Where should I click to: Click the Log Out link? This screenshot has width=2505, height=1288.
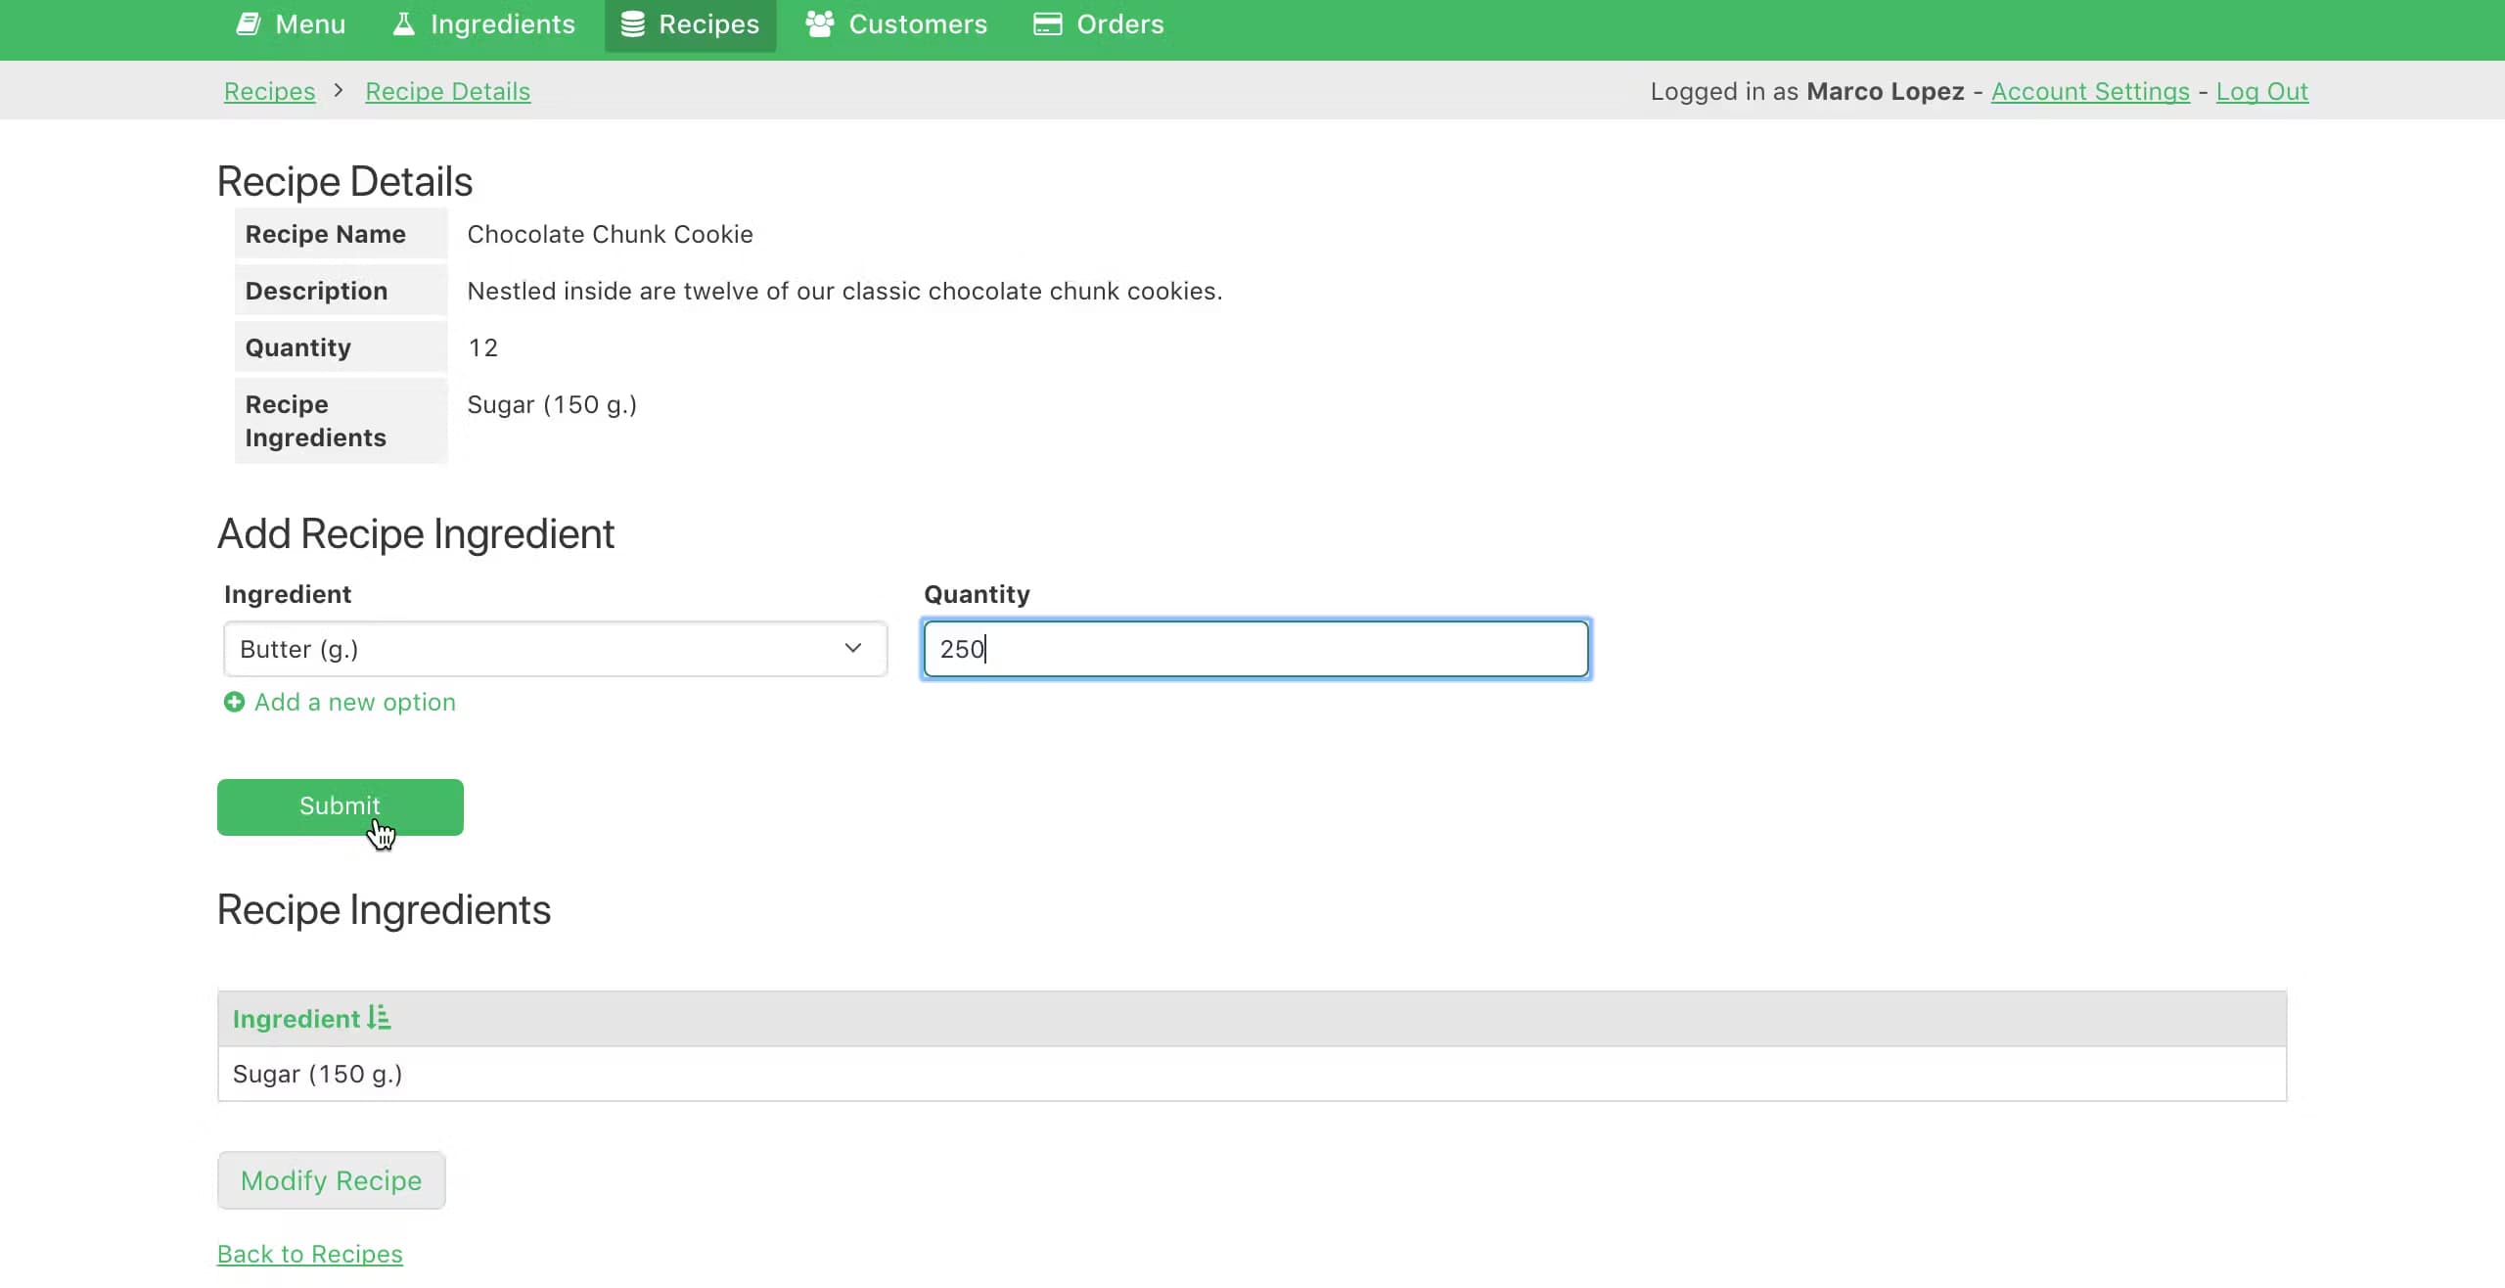point(2261,91)
